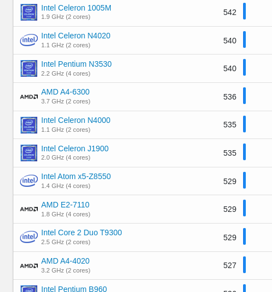272x292 pixels.
Task: Click the AMD logo beside A4-6300
Action: [29, 97]
